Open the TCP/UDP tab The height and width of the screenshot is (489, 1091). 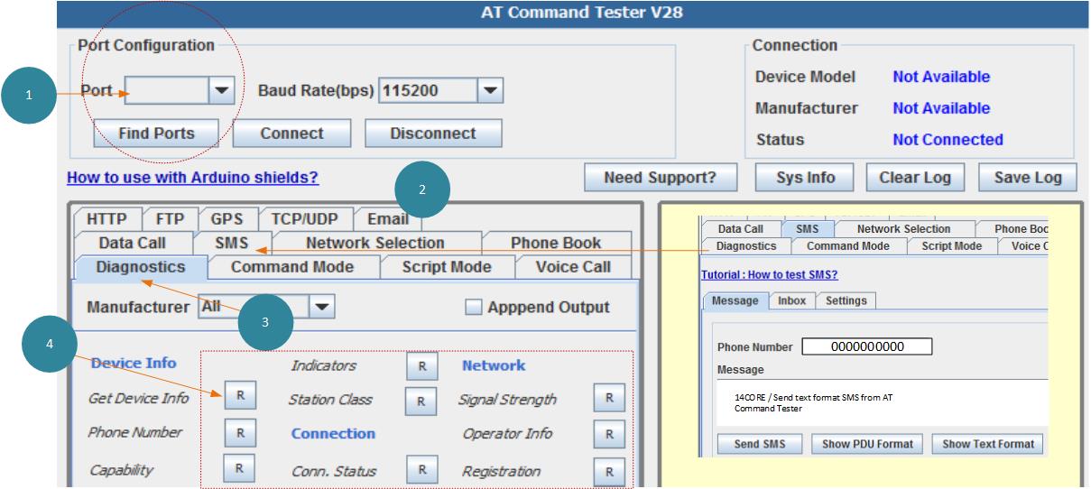(x=305, y=219)
